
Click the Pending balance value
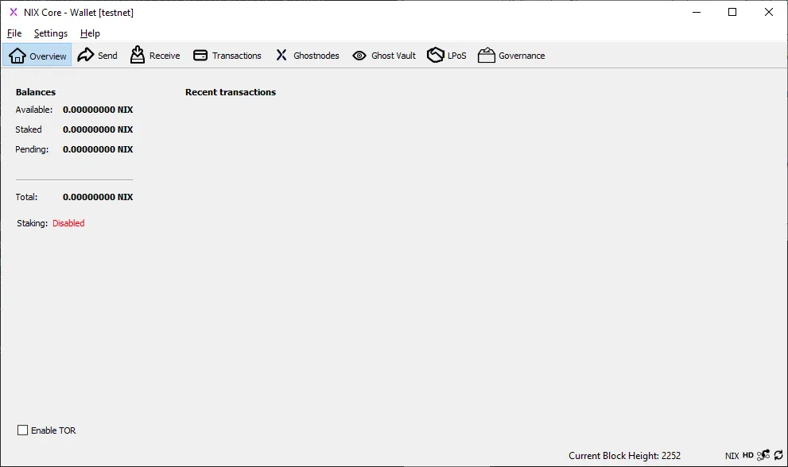point(98,149)
